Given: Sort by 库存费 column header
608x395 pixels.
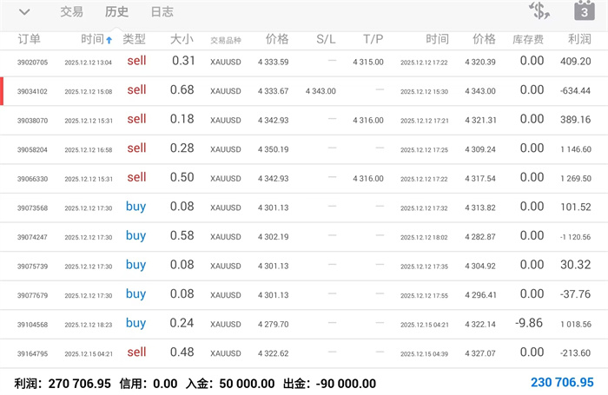Looking at the screenshot, I should pyautogui.click(x=528, y=40).
